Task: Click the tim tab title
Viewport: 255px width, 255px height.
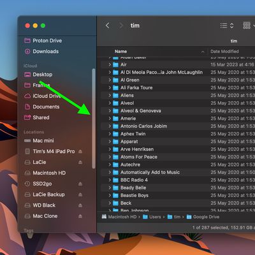Action: (234, 41)
